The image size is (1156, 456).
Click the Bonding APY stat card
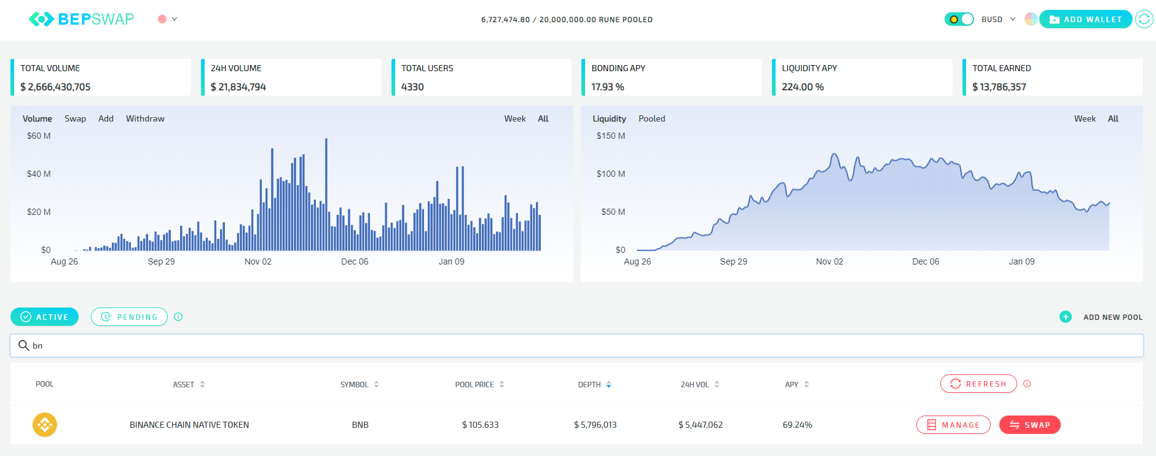672,77
